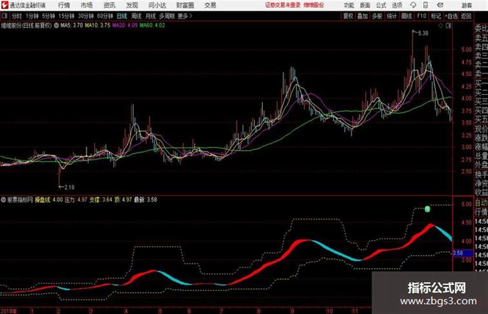
Task: Click the 标记 mark toolbar button
Action: [436, 16]
